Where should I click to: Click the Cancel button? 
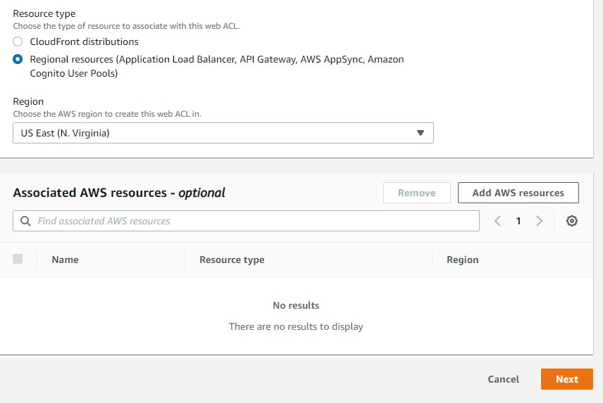(503, 379)
